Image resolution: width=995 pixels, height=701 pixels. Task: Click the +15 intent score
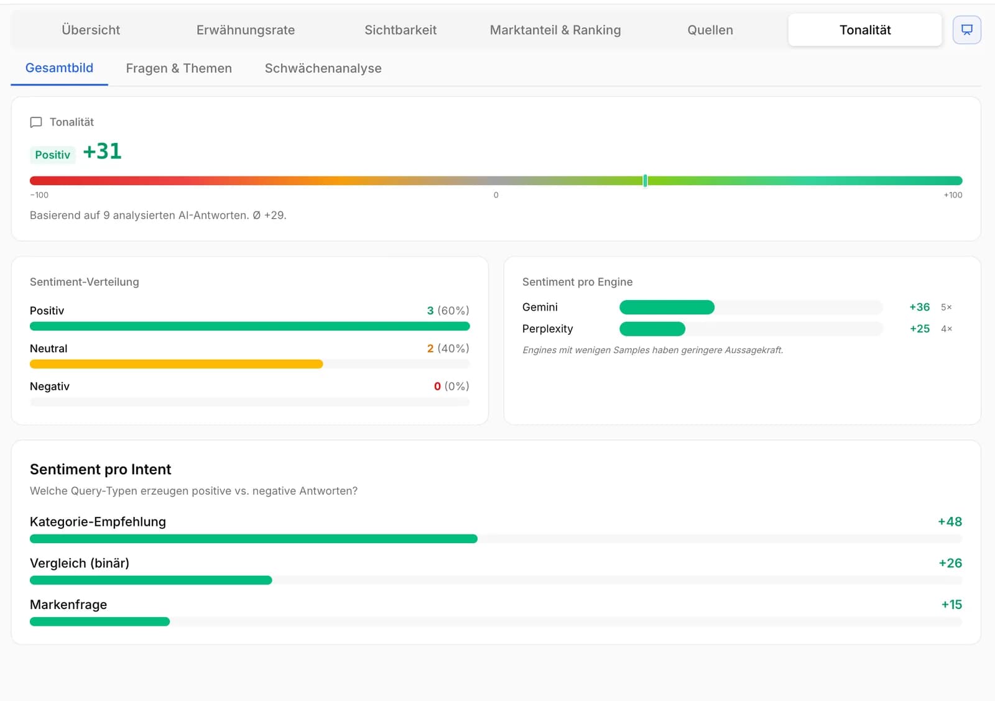pyautogui.click(x=951, y=605)
